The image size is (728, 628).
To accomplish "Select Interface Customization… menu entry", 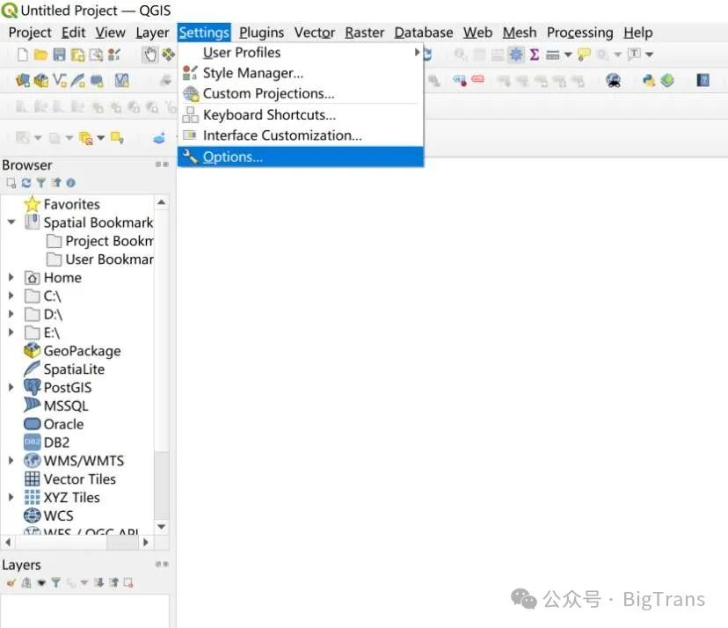I will 301,135.
